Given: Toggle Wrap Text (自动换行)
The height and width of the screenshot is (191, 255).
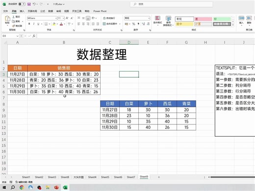Looking at the screenshot, I should pos(109,18).
